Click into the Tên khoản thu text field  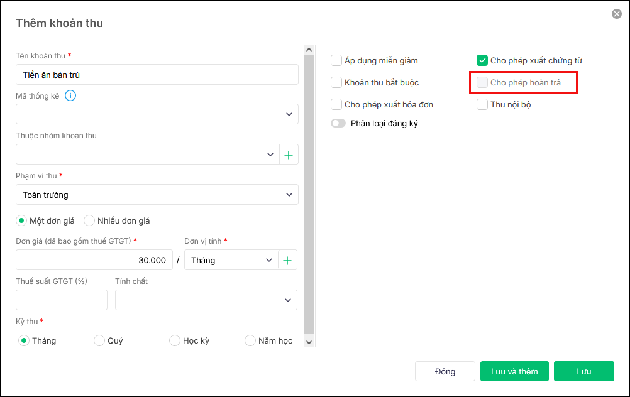pos(157,75)
